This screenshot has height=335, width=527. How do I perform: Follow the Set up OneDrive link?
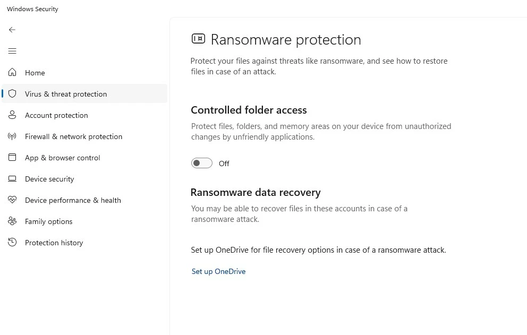point(218,271)
